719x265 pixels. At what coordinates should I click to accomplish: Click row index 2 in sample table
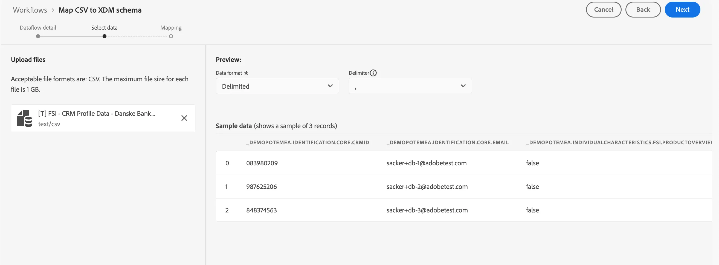pos(227,210)
